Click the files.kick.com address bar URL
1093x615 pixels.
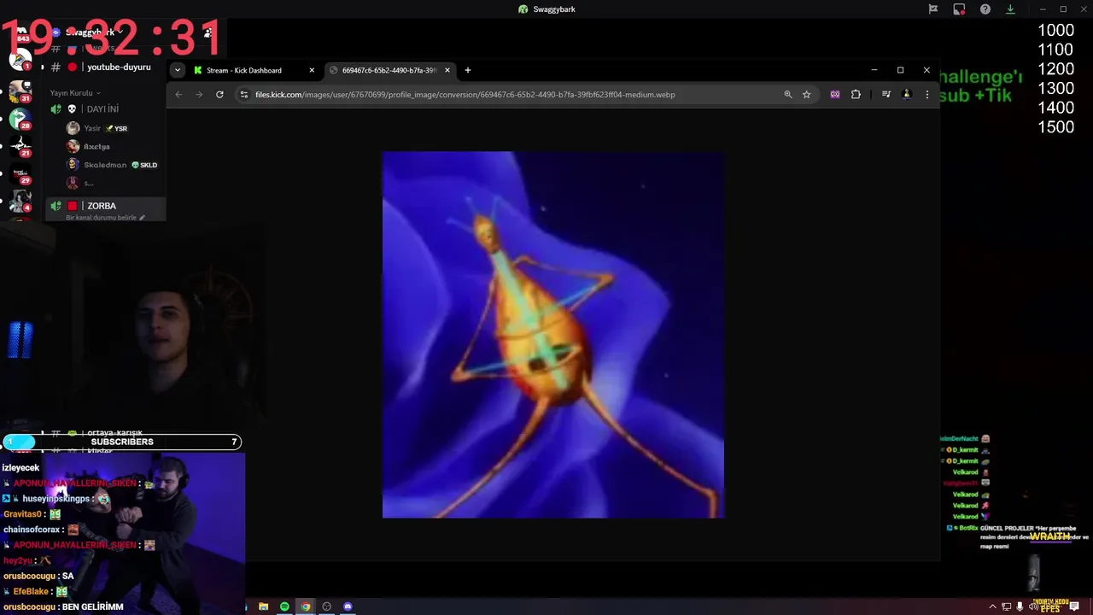point(465,95)
